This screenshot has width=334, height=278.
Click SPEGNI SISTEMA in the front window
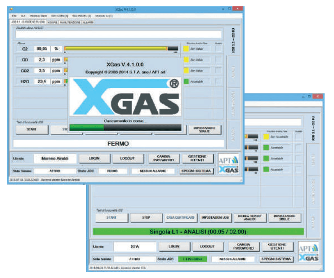pyautogui.click(x=196, y=171)
